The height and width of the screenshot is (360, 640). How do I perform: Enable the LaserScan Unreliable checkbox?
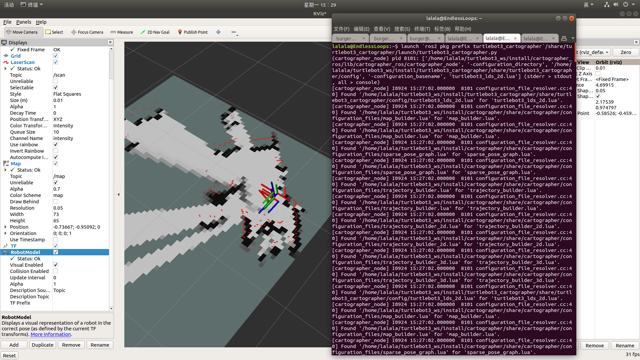[56, 81]
